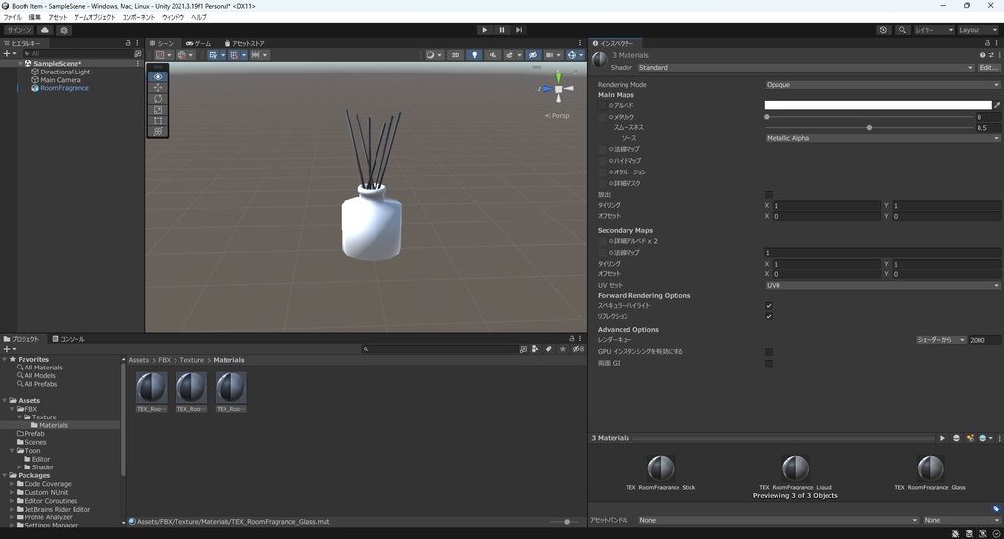Open UV セット UV0 dropdown
1004x539 pixels.
881,285
